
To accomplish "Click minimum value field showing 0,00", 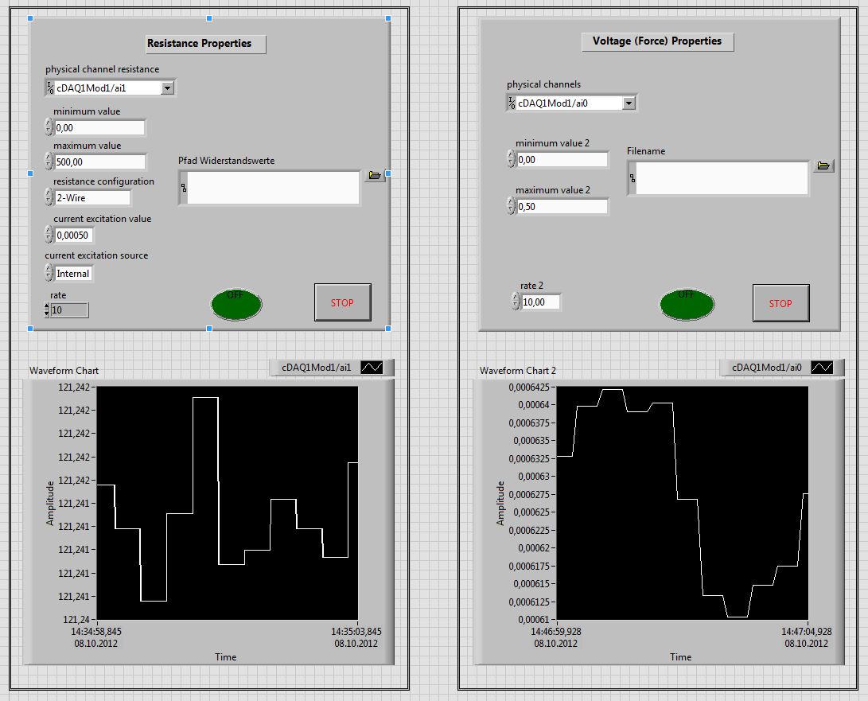I will tap(99, 128).
